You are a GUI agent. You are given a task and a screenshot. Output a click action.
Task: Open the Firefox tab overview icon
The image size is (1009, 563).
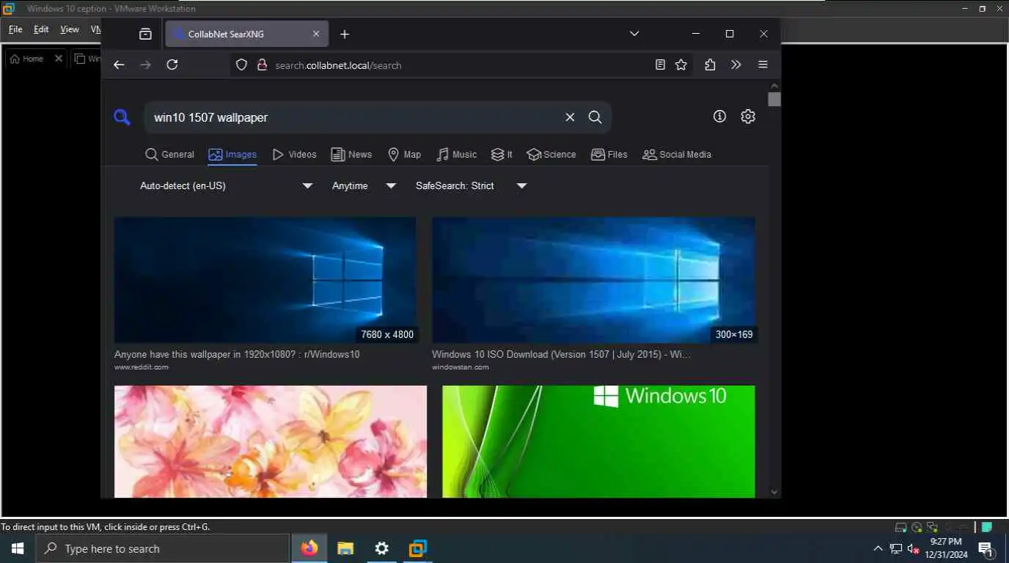145,34
